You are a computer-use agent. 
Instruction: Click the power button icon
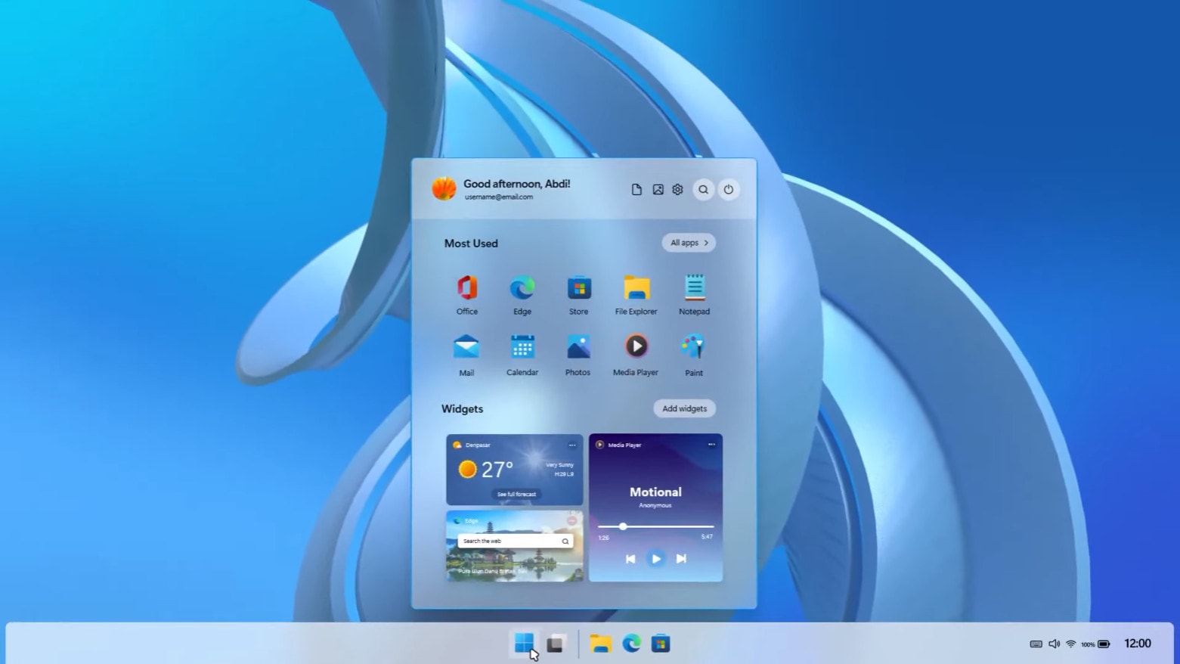click(x=728, y=190)
